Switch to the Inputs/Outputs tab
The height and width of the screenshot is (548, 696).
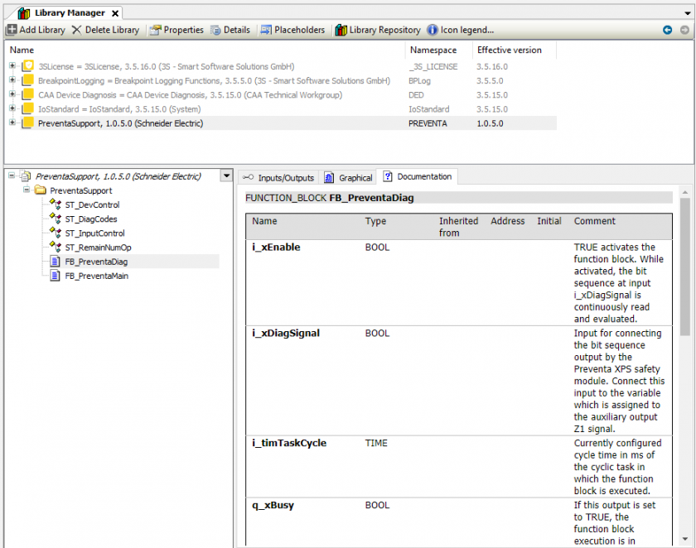click(x=278, y=177)
